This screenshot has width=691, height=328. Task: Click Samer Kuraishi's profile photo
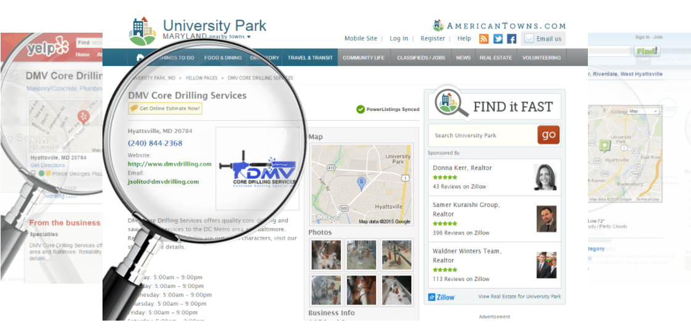(547, 219)
